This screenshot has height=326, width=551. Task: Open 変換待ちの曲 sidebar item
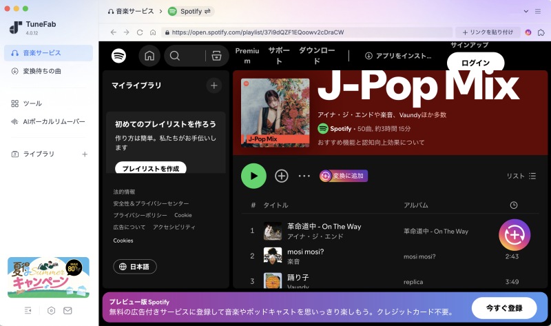(48, 71)
